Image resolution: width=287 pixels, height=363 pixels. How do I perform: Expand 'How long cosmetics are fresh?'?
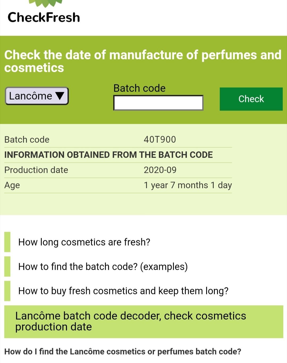84,242
